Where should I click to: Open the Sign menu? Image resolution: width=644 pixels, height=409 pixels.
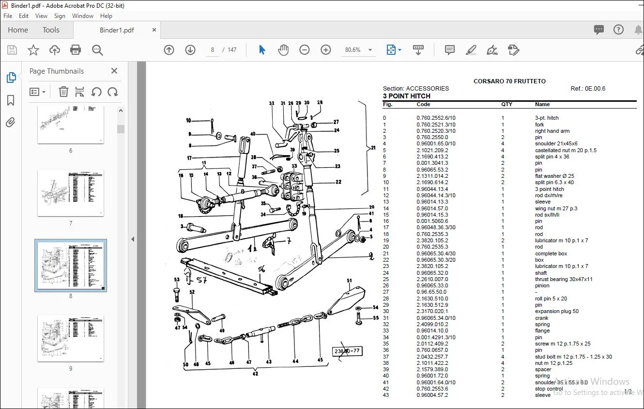(x=60, y=16)
